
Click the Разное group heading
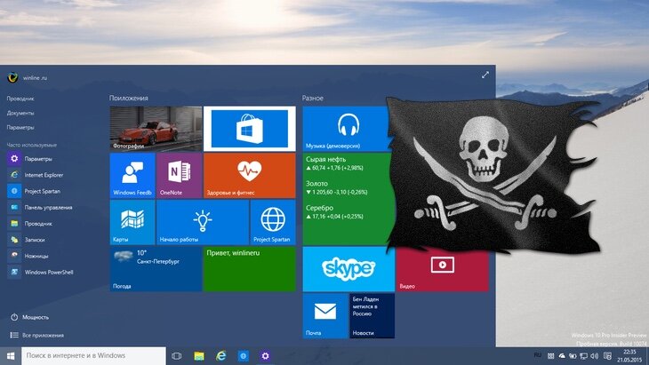point(313,99)
